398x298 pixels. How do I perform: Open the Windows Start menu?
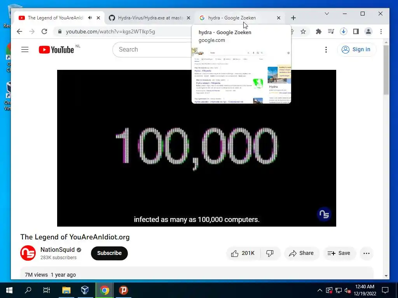pos(9,290)
